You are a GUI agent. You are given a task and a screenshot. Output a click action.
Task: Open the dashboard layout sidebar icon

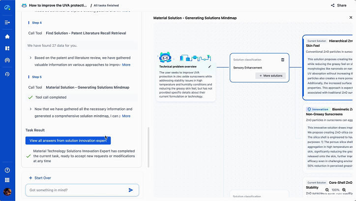7,48
